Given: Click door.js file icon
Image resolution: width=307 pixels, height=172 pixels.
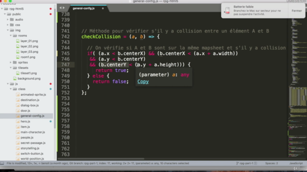Looking at the screenshot, I should [18, 110].
